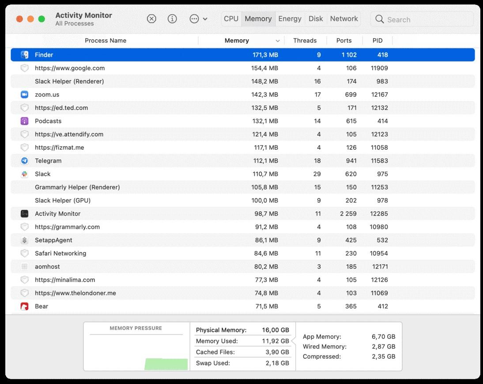483x384 pixels.
Task: Click the shield icon beside https://ed.ted.com
Action: (x=25, y=108)
